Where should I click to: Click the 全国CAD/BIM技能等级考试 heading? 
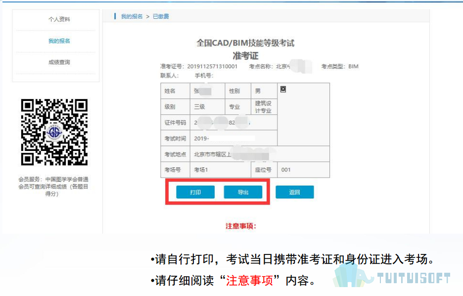(245, 43)
